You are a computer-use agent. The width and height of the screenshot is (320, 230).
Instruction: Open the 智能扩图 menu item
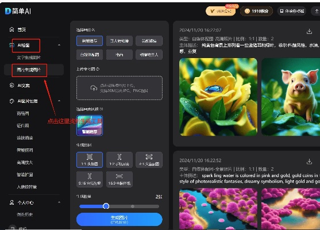coord(25,174)
